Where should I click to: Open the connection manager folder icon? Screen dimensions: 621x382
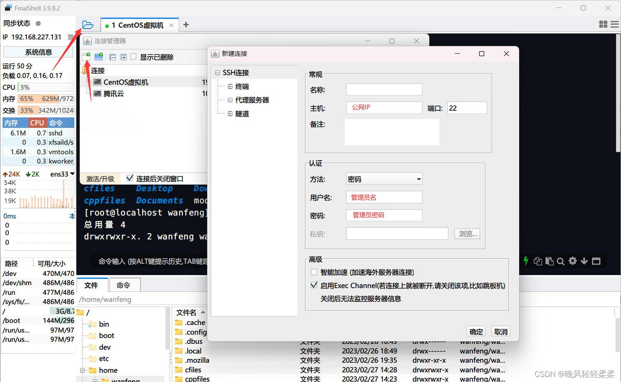(x=88, y=25)
